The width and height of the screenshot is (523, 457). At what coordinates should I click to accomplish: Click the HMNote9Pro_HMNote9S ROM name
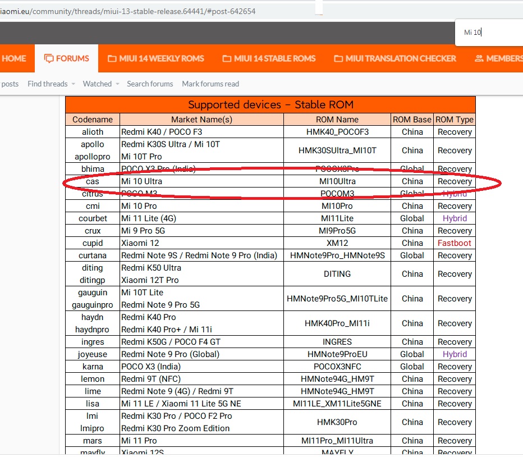337,255
